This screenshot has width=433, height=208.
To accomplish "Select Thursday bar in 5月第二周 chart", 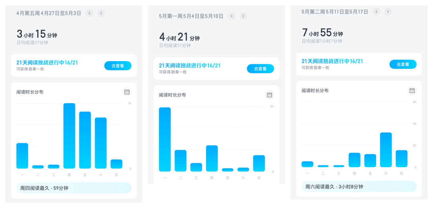I will (x=354, y=160).
